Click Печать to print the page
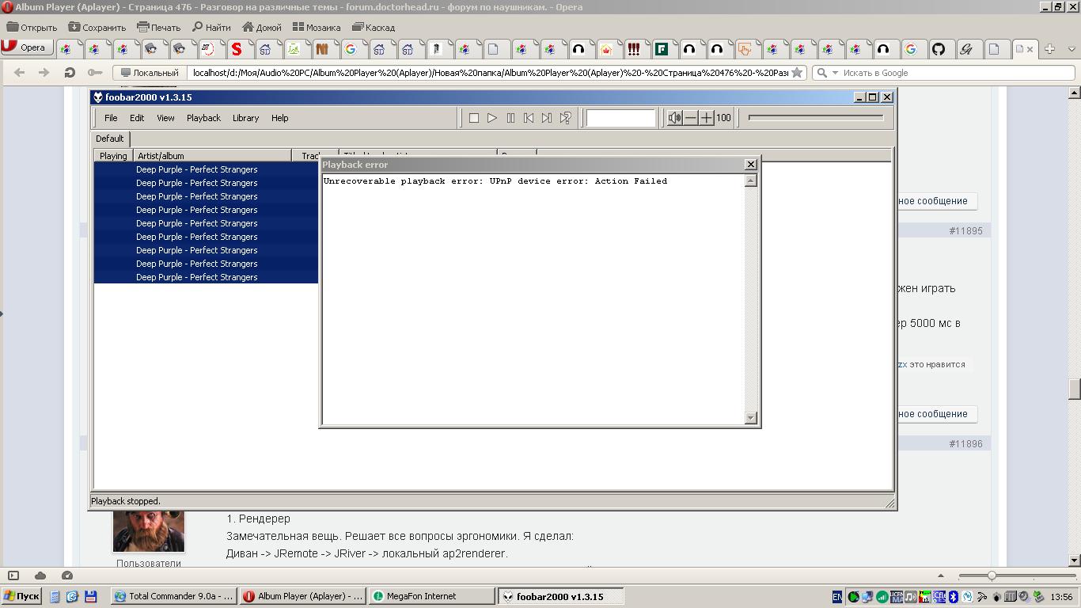Viewport: 1081px width, 608px height. (158, 27)
